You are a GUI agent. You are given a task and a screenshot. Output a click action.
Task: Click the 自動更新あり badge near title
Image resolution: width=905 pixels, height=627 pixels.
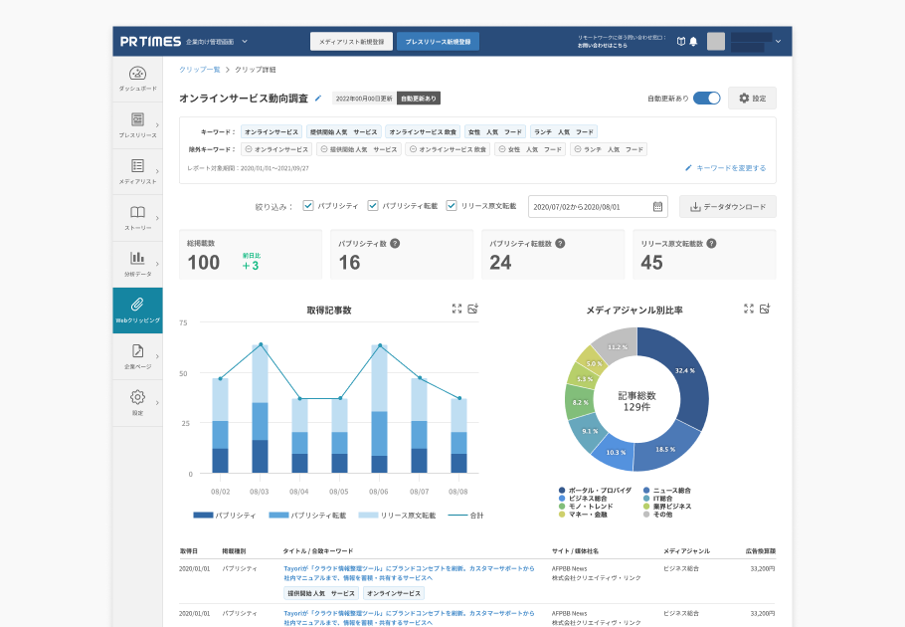419,99
